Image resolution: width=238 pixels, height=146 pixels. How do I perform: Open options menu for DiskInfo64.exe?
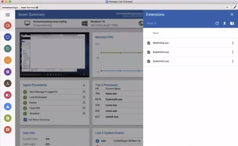tap(233, 52)
